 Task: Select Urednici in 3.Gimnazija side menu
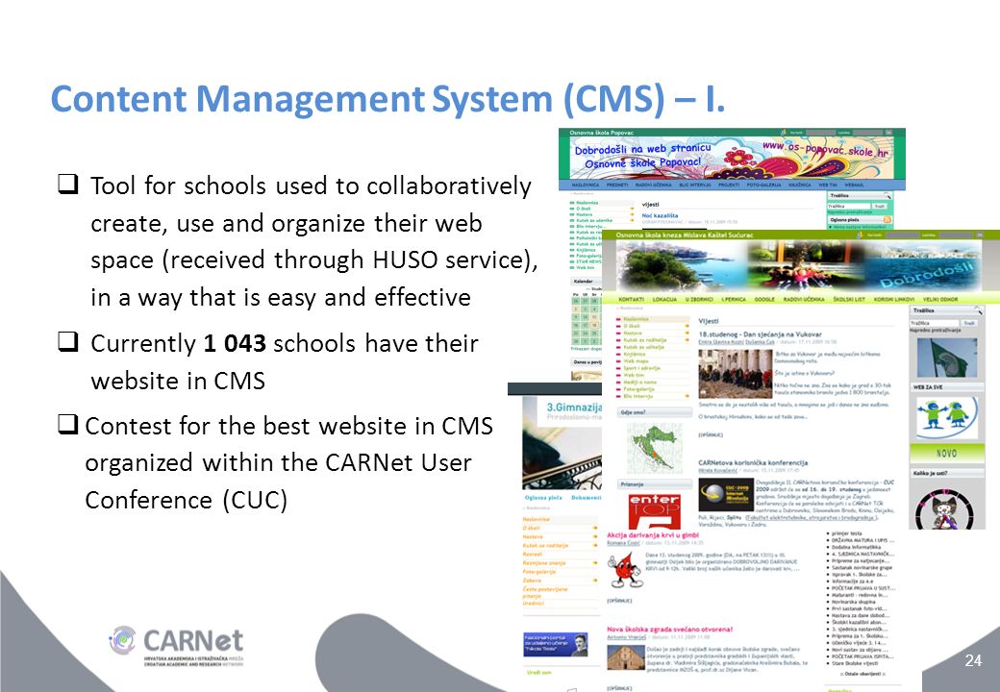[534, 604]
